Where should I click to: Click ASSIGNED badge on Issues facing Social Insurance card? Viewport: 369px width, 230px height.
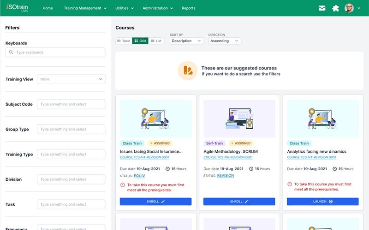click(160, 143)
